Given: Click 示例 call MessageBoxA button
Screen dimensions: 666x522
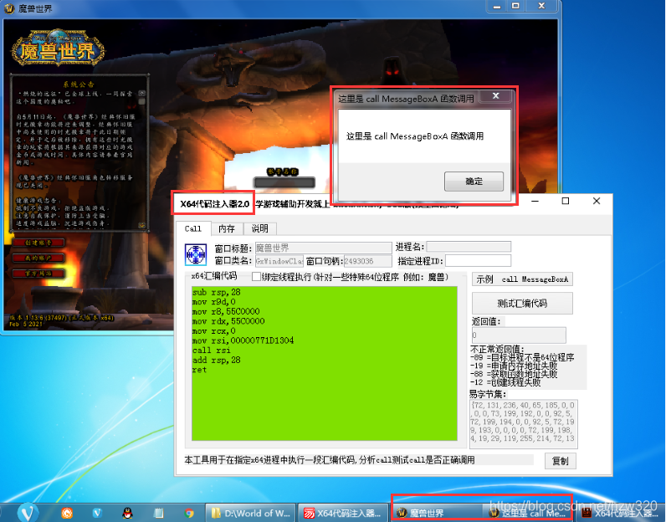Looking at the screenshot, I should tap(522, 279).
